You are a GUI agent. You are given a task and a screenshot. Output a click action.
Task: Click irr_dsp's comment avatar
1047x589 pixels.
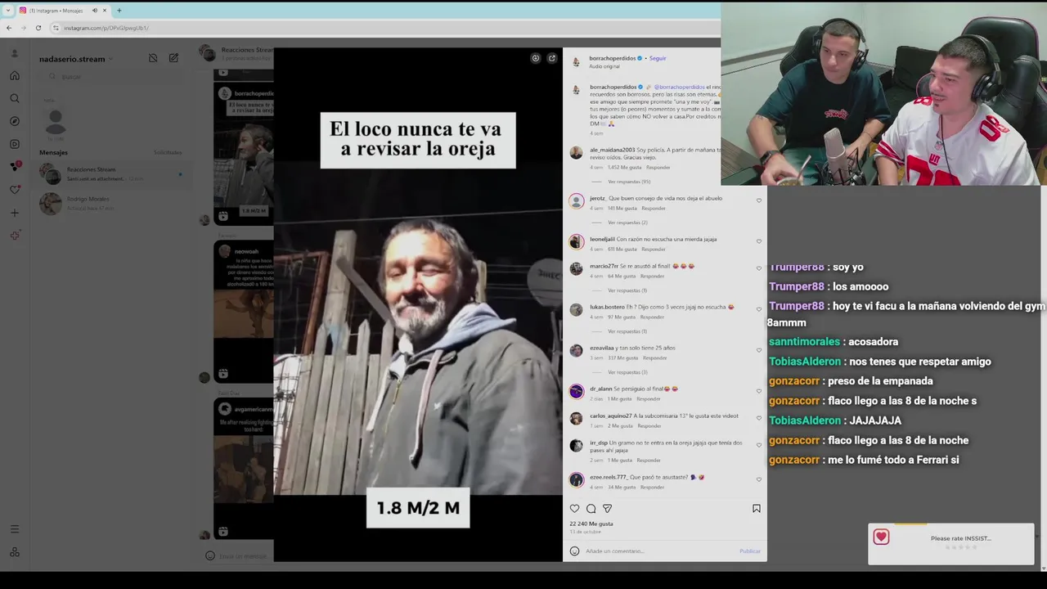click(x=577, y=446)
